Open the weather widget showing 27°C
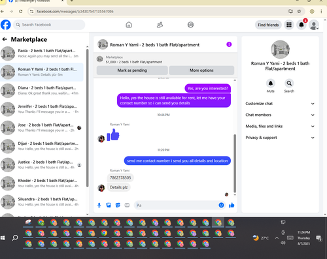 click(x=262, y=238)
